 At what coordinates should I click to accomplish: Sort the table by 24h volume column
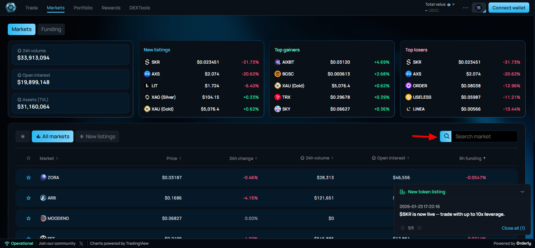(317, 158)
